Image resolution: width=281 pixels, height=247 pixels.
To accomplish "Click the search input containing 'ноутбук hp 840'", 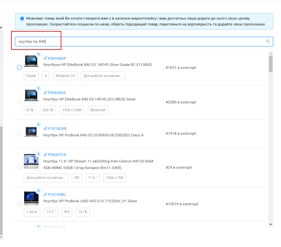I will point(140,41).
